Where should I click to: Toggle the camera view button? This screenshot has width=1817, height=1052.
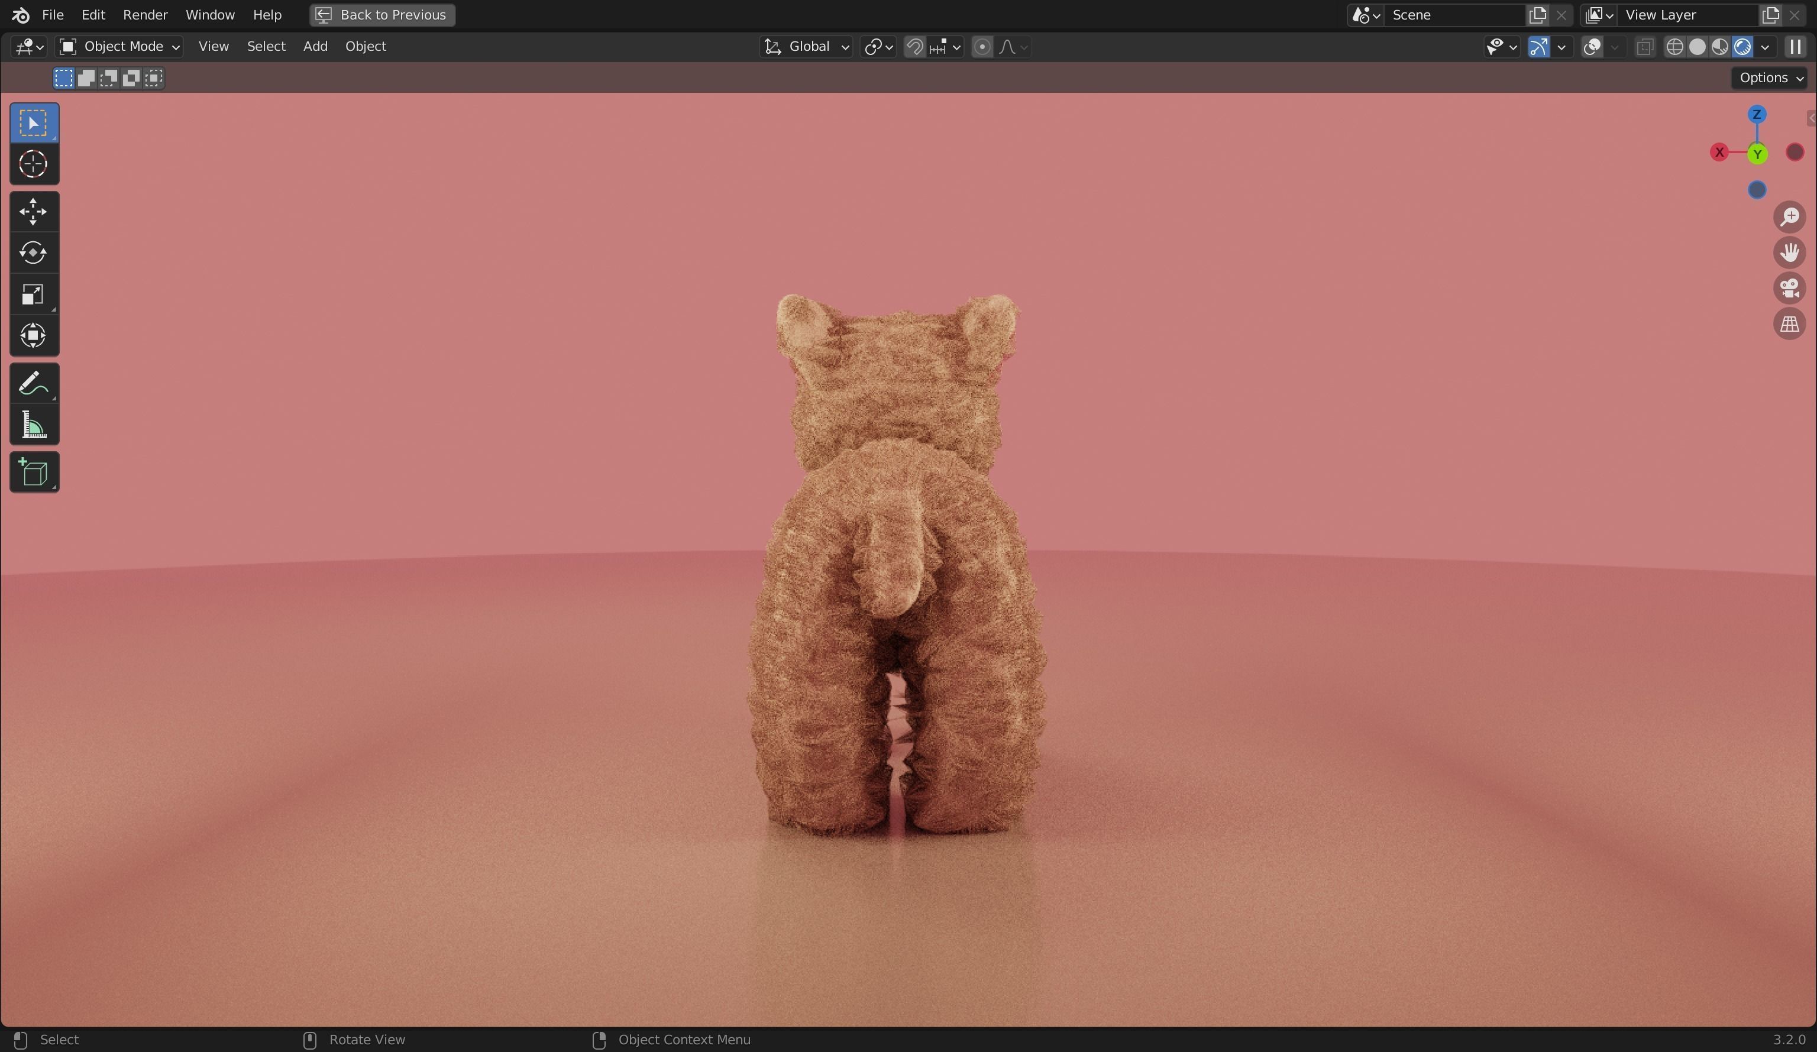[x=1790, y=289]
